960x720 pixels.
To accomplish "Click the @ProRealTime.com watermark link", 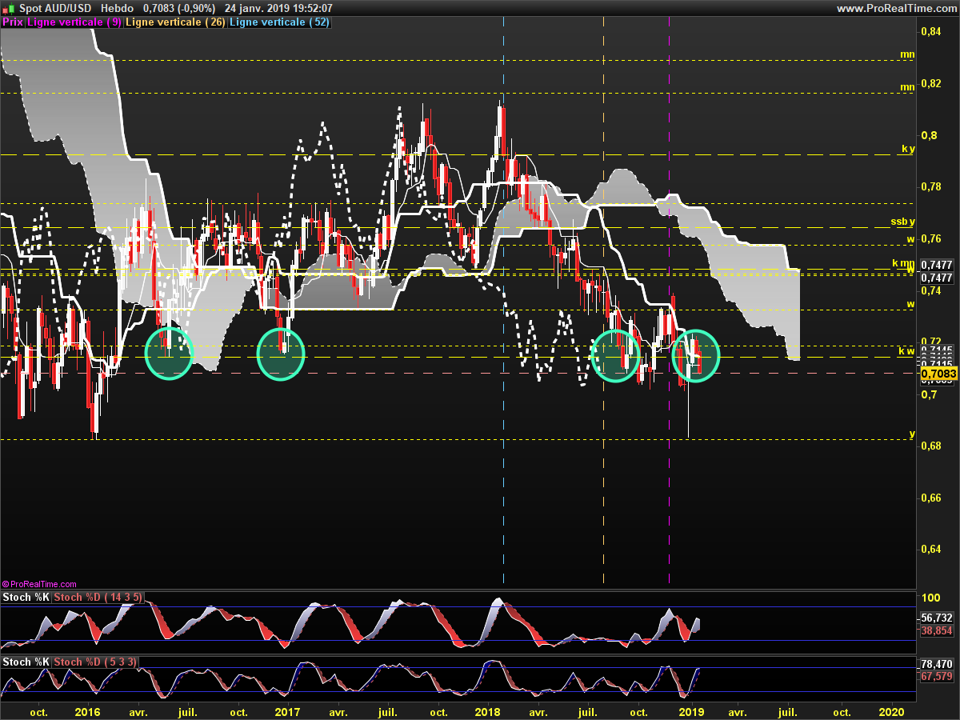I will click(40, 585).
